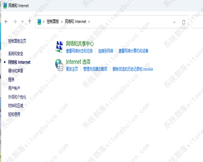Image resolution: width=203 pixels, height=162 pixels.
Task: Open 控制面板主页 link in sidebar
Action: tap(17, 41)
